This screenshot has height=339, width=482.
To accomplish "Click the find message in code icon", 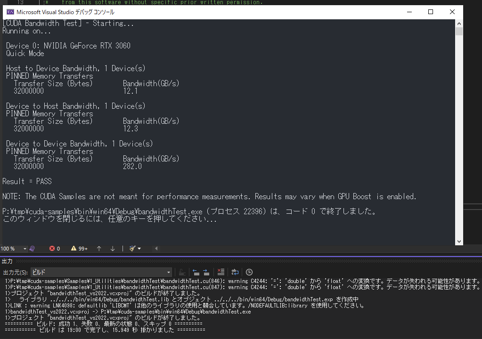I will coord(182,272).
